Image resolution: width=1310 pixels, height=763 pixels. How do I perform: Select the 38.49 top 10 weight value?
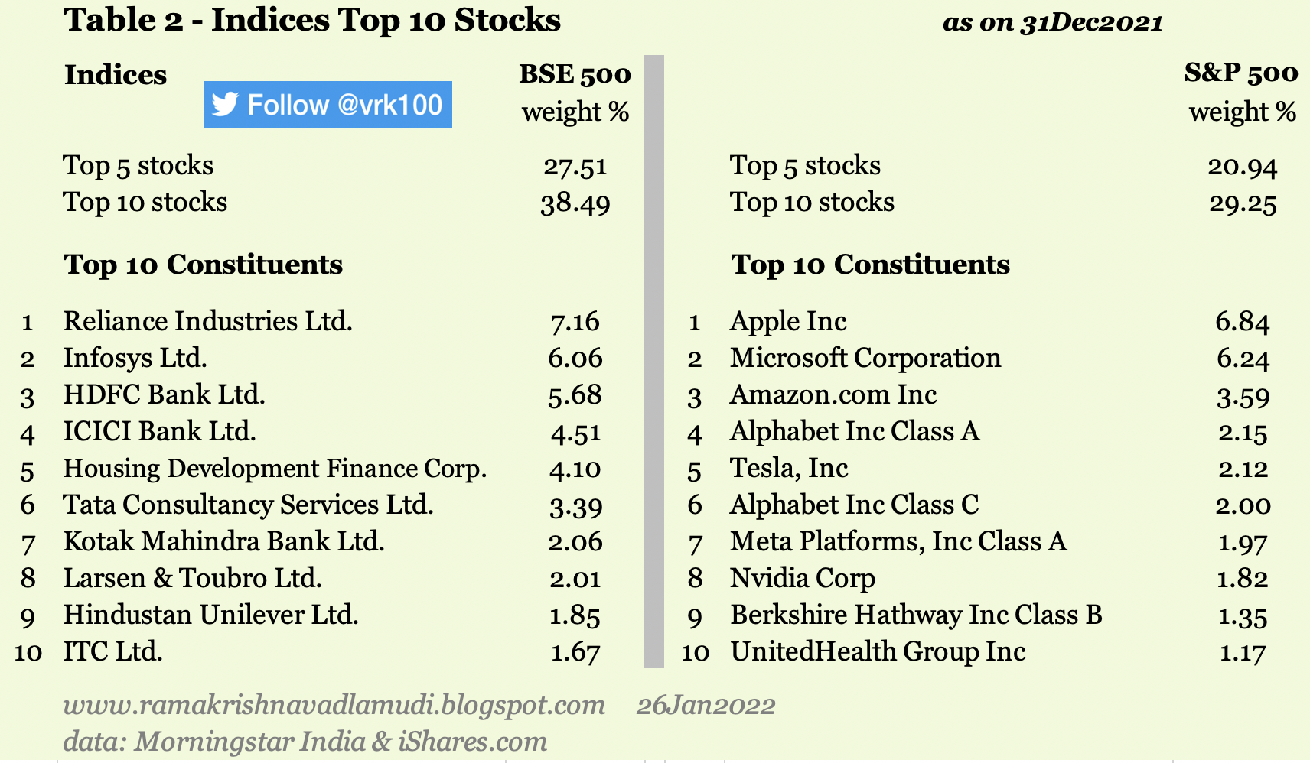click(x=575, y=203)
